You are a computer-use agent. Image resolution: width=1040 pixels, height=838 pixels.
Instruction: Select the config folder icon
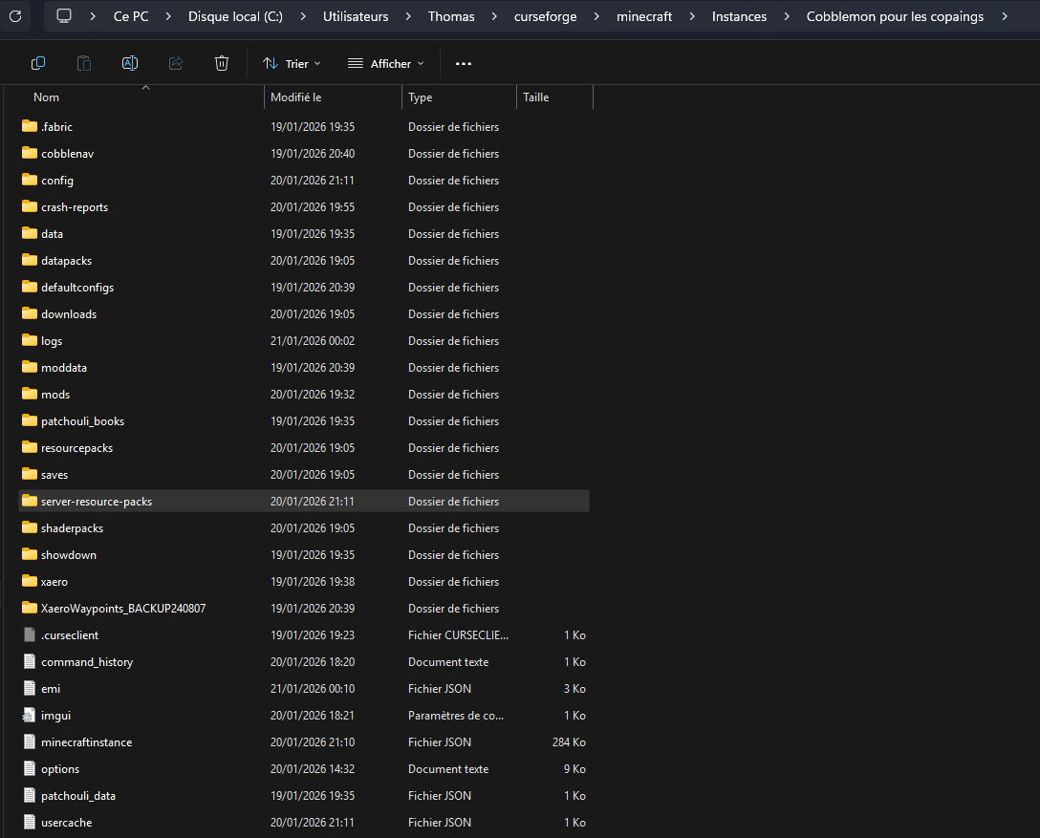[30, 180]
